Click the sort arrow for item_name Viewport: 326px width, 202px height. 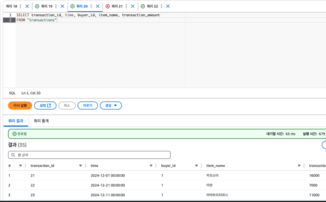299,166
